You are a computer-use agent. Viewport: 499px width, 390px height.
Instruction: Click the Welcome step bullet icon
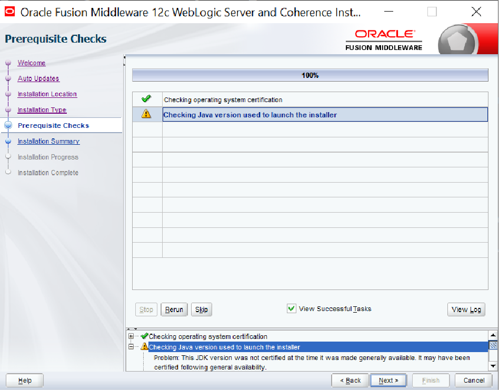(7, 63)
